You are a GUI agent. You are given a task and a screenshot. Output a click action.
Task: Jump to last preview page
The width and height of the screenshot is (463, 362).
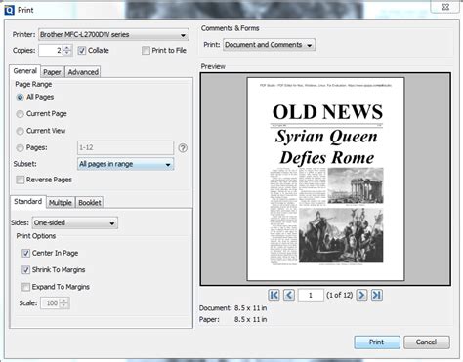pos(377,295)
